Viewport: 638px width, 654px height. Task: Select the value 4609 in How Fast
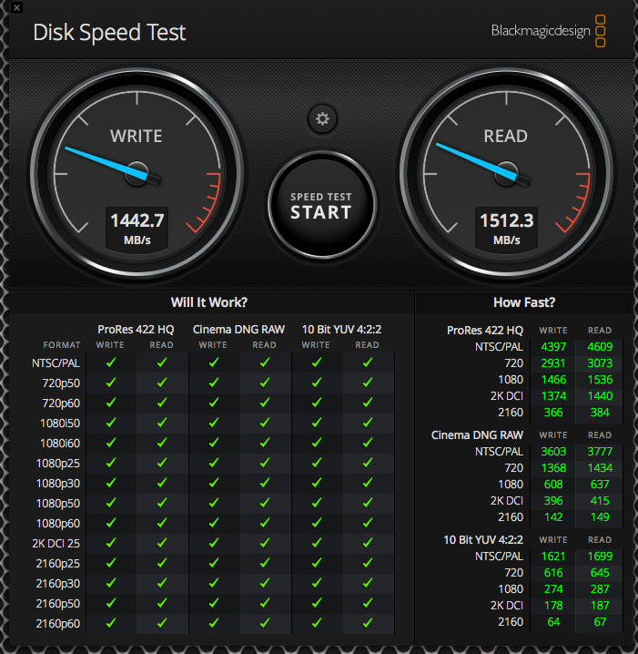600,347
